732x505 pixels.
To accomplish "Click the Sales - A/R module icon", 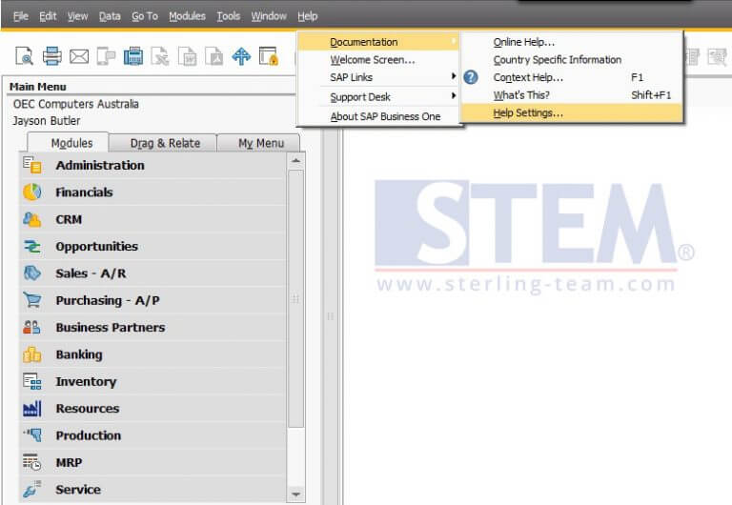I will tap(31, 273).
